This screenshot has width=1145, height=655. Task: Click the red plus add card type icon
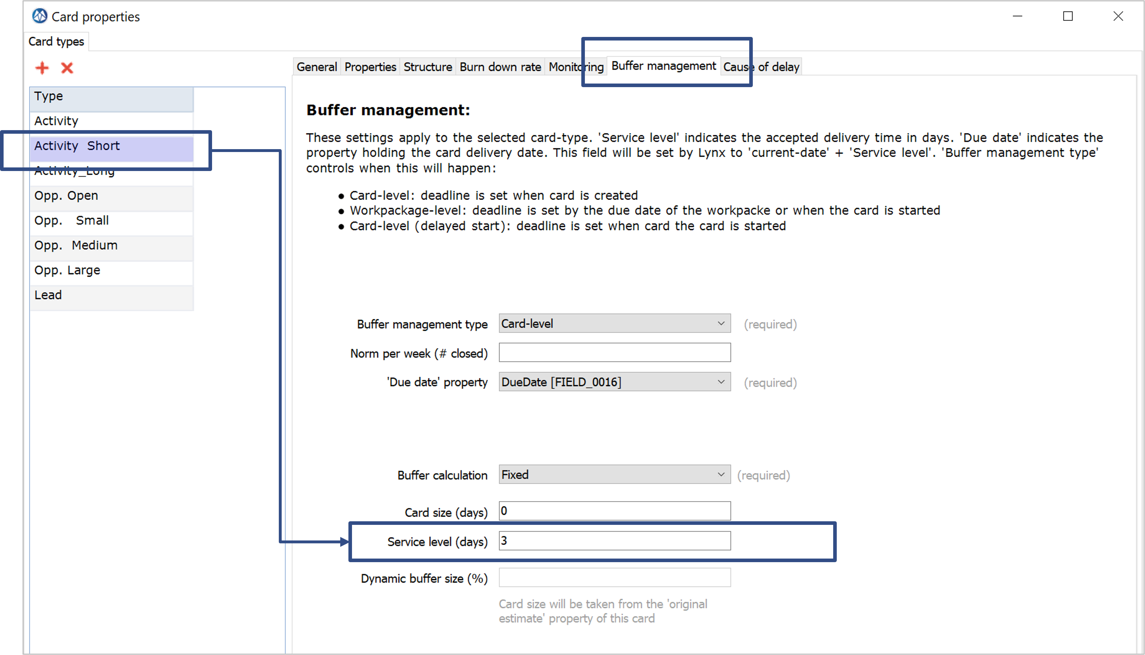pos(42,68)
